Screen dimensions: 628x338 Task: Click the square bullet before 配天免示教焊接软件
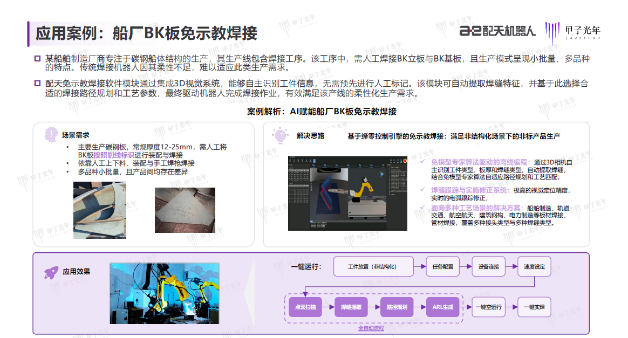(37, 83)
